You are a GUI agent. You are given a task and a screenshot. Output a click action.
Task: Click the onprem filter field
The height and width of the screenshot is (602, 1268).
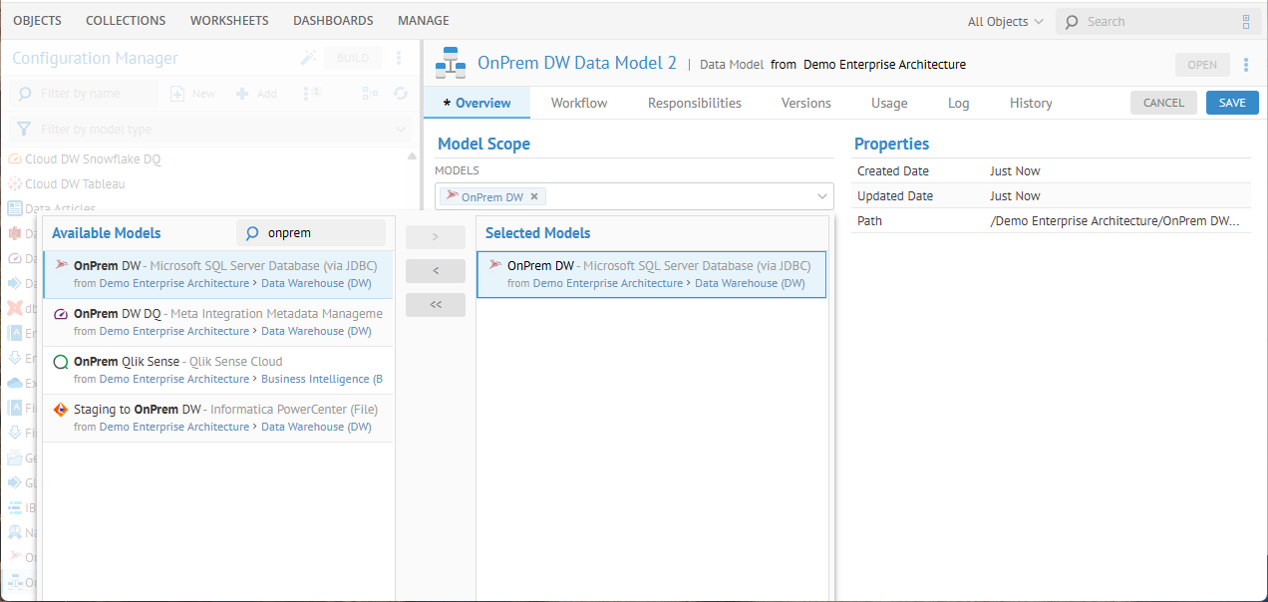(321, 233)
